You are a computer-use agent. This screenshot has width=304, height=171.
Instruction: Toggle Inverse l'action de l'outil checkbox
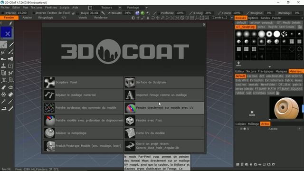click(x=34, y=13)
